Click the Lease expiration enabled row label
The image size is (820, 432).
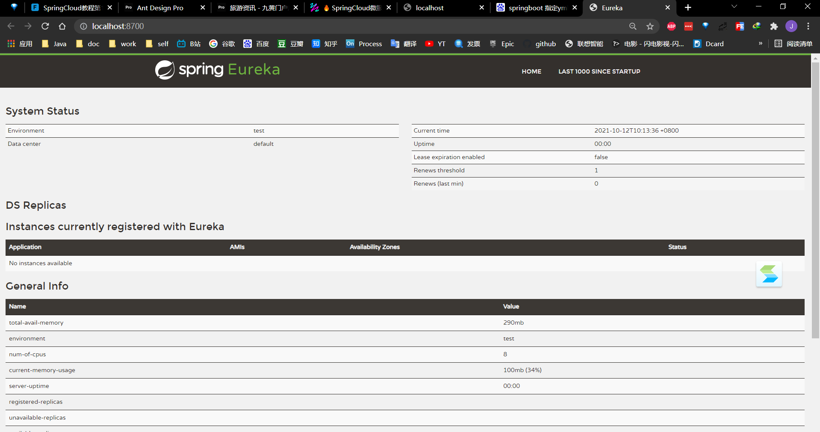[x=449, y=157]
